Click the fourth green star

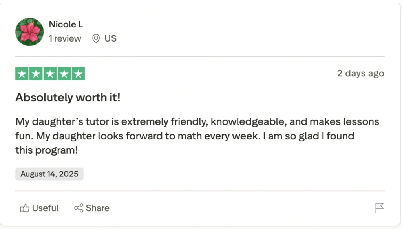(64, 73)
